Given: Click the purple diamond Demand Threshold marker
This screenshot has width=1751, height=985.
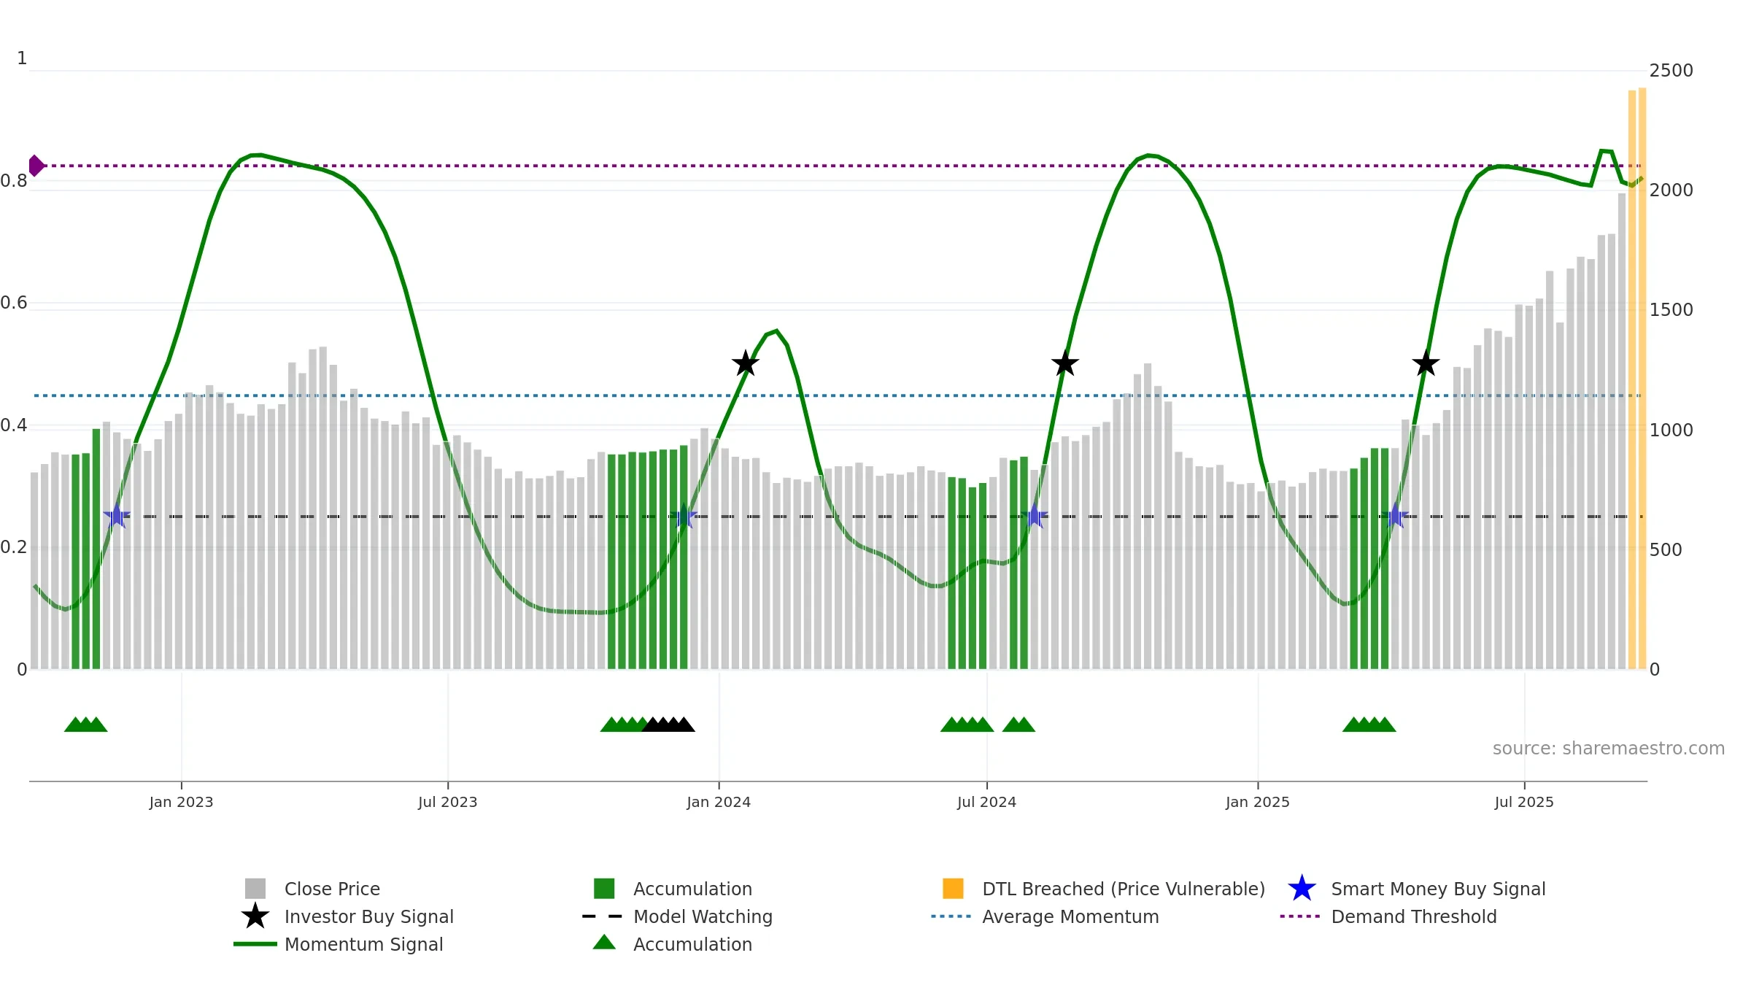Looking at the screenshot, I should 36,166.
